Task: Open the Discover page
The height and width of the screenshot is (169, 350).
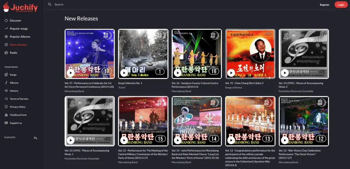Action: click(15, 20)
